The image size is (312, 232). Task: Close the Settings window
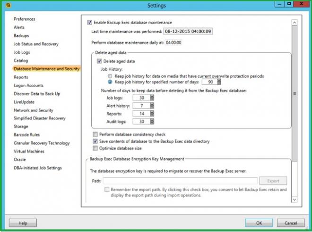(301, 4)
